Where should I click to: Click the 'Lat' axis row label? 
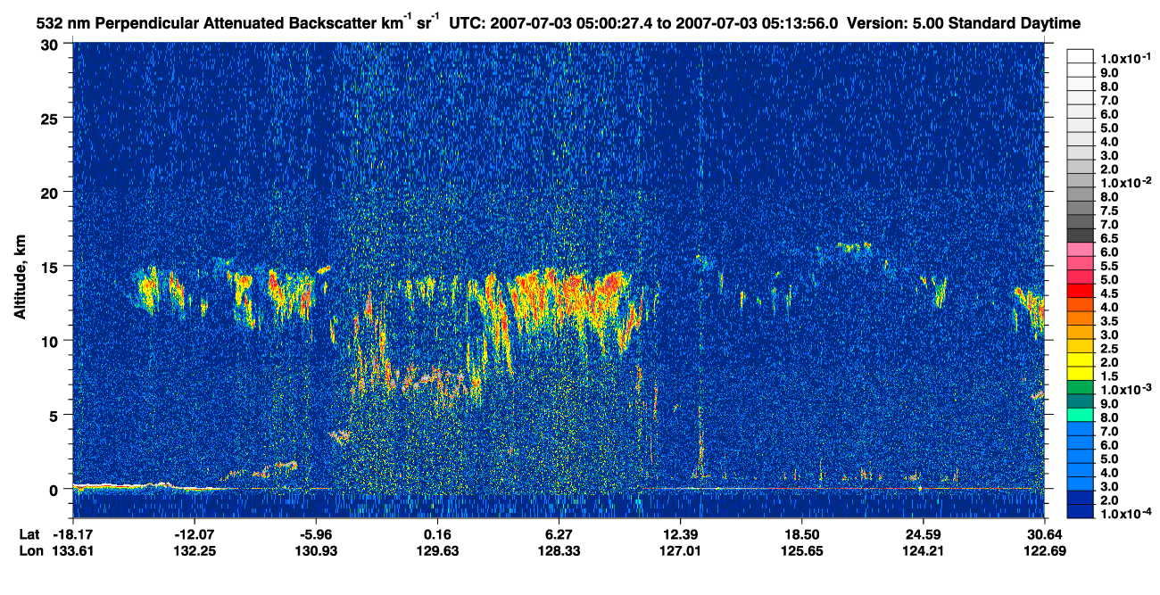pyautogui.click(x=29, y=533)
